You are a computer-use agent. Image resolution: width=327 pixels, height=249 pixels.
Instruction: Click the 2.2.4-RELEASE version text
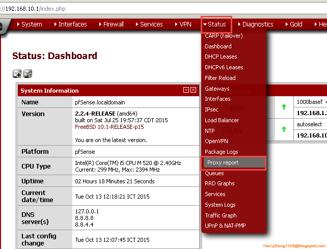95,114
